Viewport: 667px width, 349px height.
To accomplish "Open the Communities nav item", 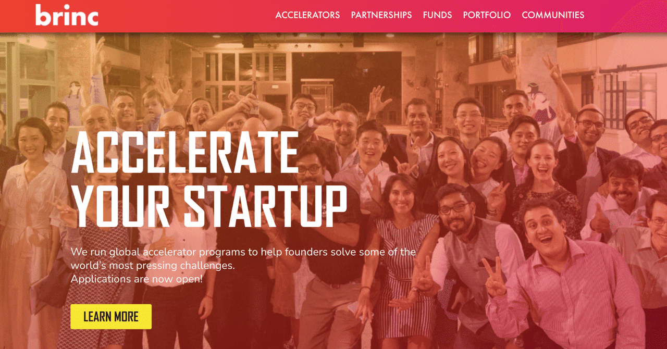I will (553, 15).
